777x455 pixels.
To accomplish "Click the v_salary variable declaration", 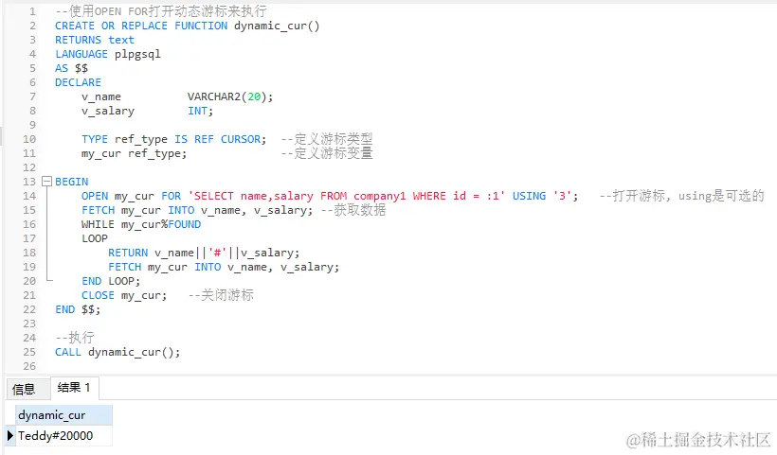I will [x=148, y=112].
